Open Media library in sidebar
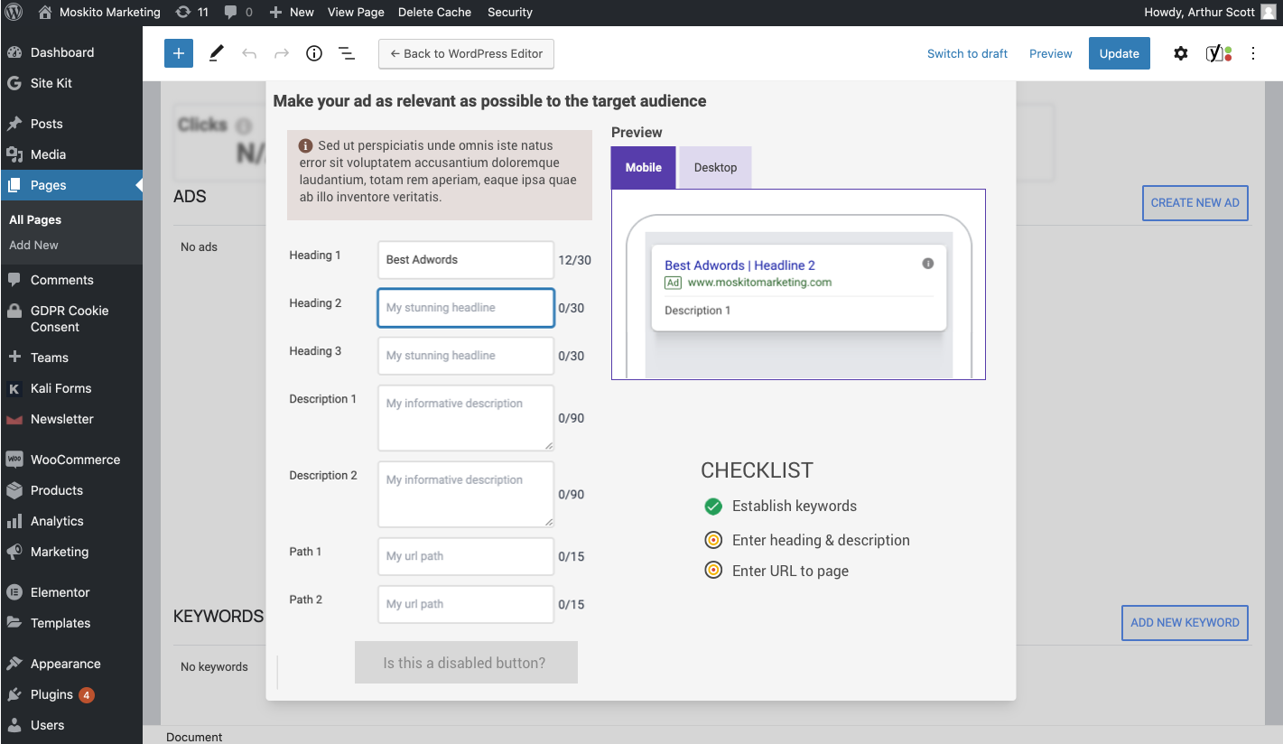This screenshot has width=1283, height=744. (x=71, y=154)
